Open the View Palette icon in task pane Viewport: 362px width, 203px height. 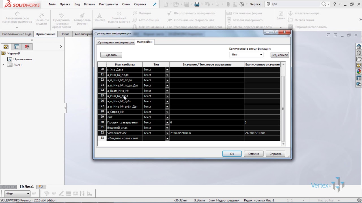tap(359, 65)
